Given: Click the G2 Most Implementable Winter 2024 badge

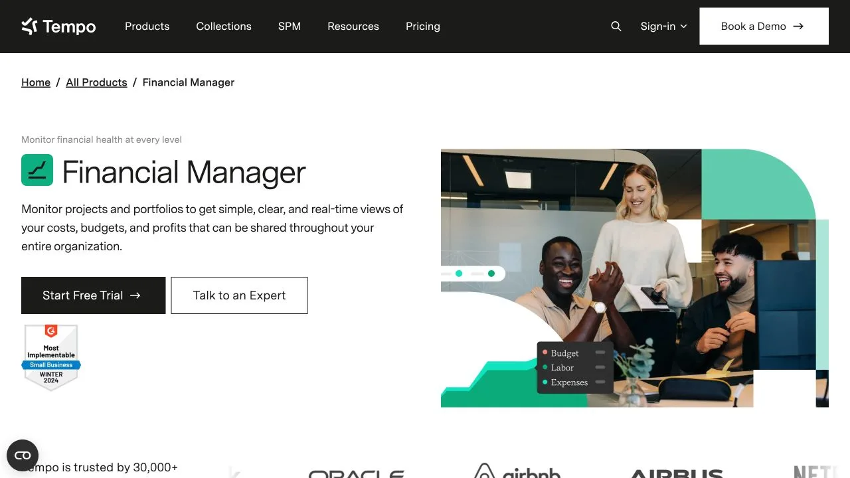Looking at the screenshot, I should [x=51, y=357].
